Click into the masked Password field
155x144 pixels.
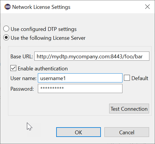80,88
